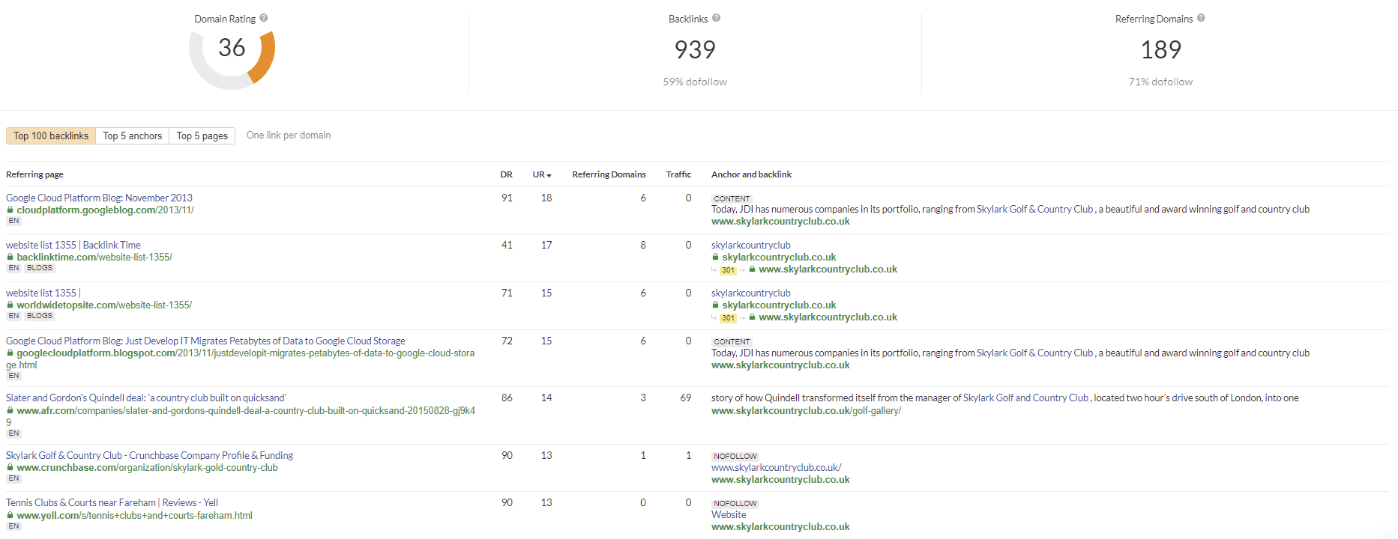1398x539 pixels.
Task: Click the NOFOLLOW tag in the Yell row
Action: point(735,504)
